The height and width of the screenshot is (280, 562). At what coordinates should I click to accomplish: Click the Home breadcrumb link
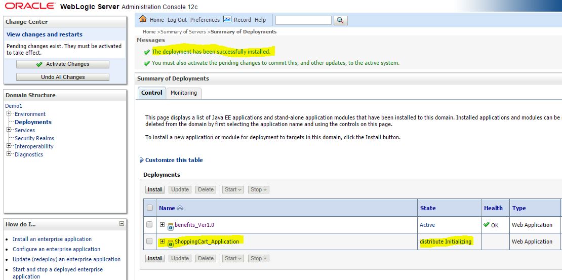coord(149,31)
